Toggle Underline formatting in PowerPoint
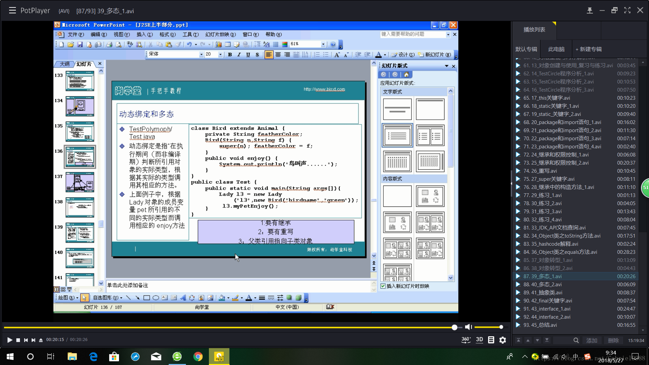This screenshot has width=649, height=365. 248,54
